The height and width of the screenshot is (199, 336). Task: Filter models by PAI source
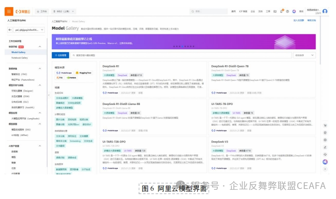[x=59, y=78]
